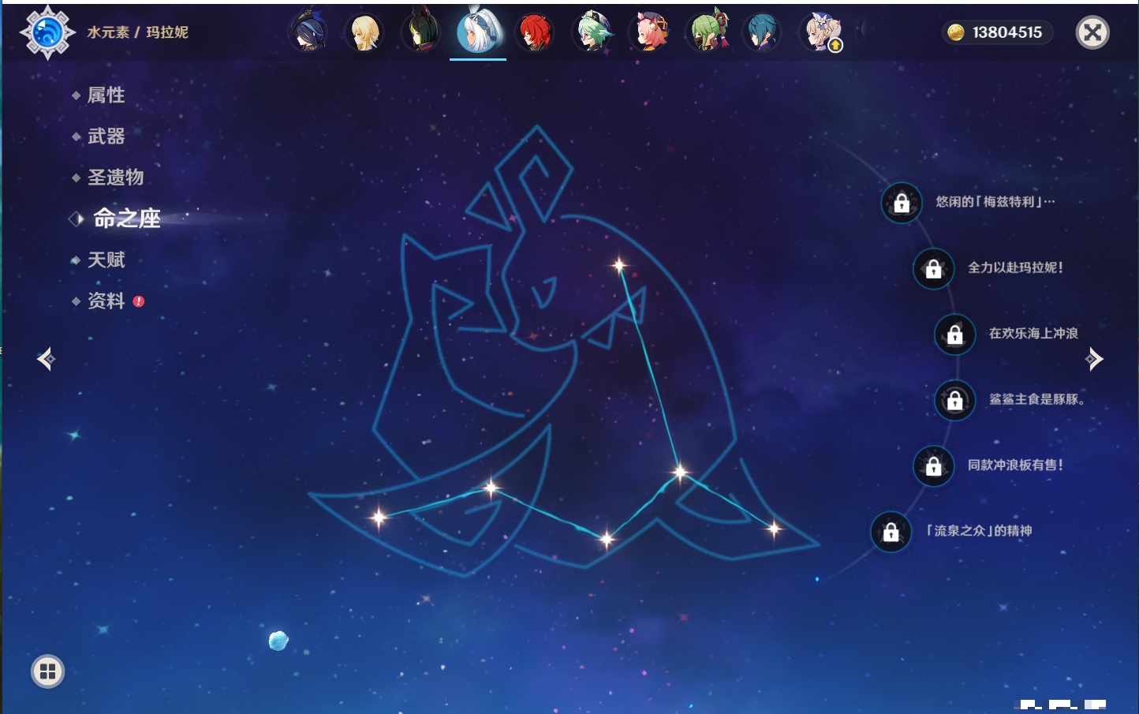This screenshot has width=1139, height=714.
Task: Open the lock icon for 全力以赴玛拉妮!
Action: click(x=933, y=268)
